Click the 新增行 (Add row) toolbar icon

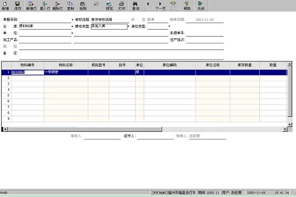[x=31, y=5]
